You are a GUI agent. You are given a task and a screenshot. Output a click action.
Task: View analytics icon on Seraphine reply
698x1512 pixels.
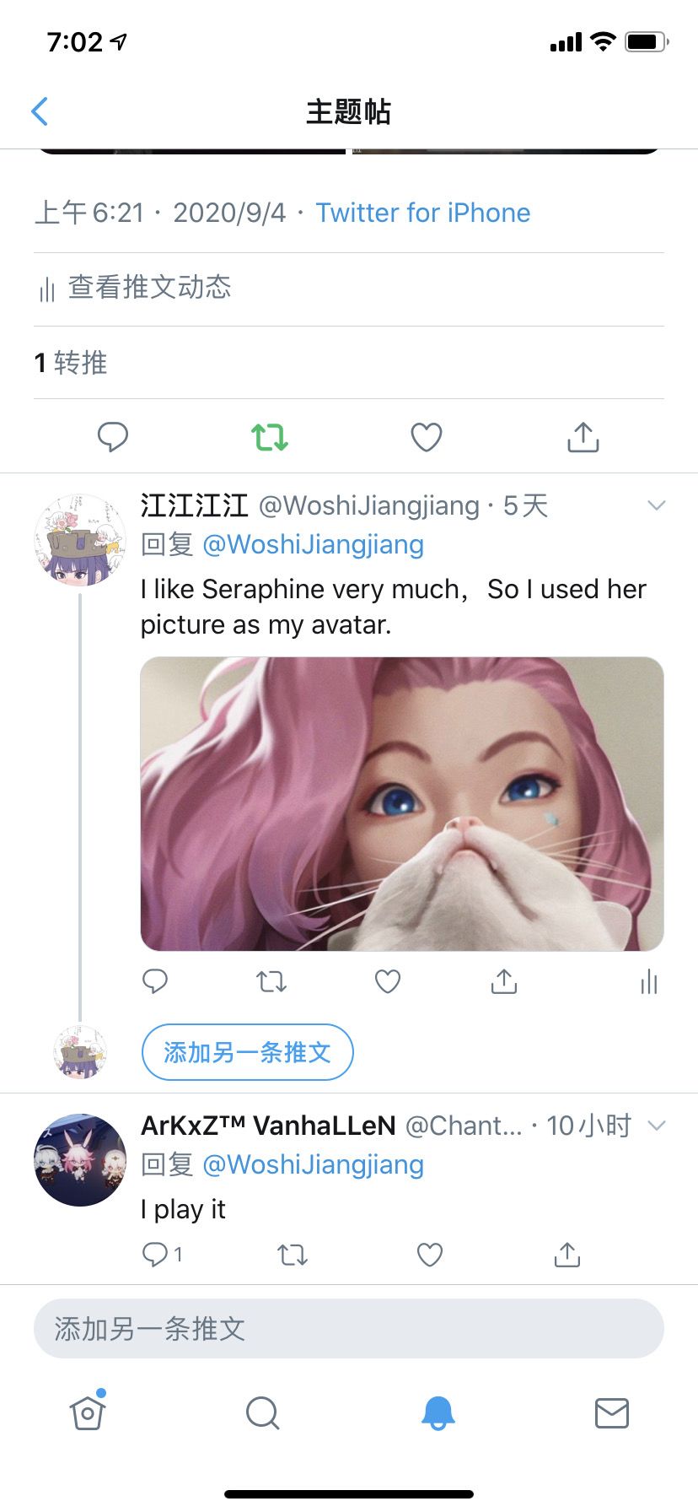tap(648, 981)
